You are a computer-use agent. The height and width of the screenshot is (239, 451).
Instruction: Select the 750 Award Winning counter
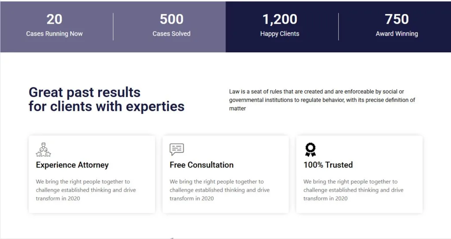click(x=397, y=25)
